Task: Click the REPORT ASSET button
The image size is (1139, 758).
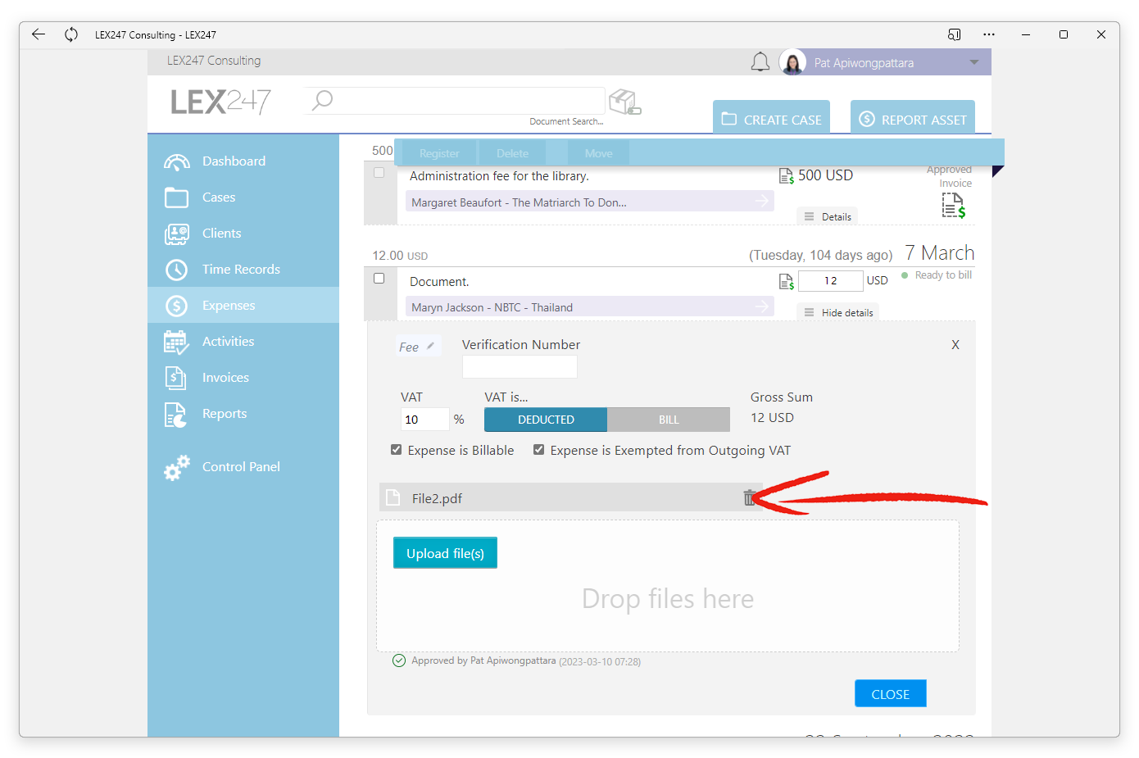Action: [913, 117]
